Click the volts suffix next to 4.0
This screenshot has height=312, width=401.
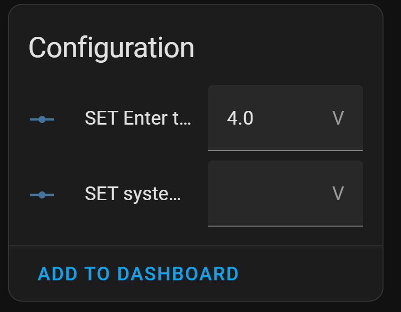[x=338, y=118]
